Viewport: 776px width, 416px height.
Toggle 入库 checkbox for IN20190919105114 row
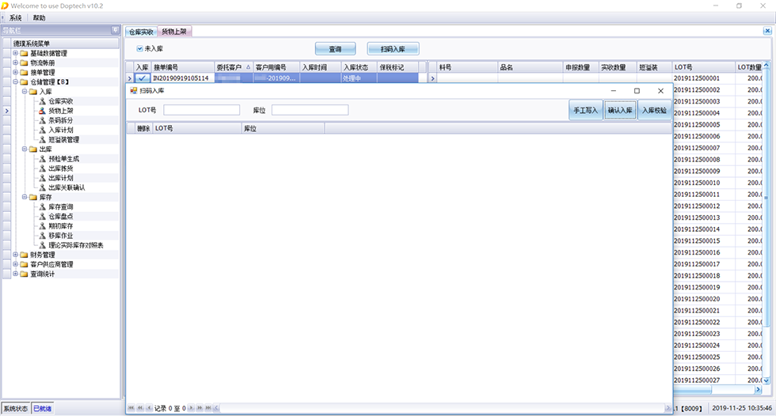pos(142,78)
